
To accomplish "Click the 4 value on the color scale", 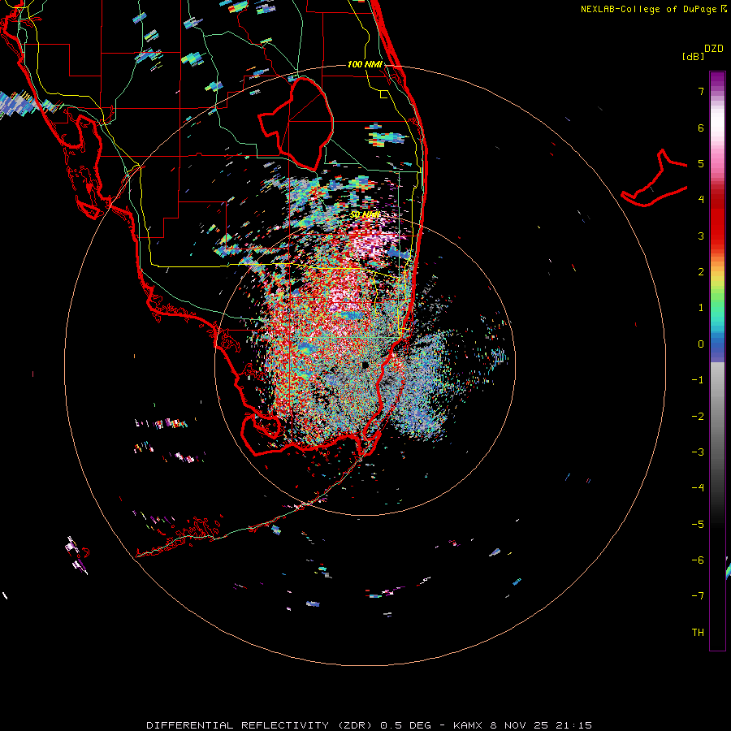I will click(701, 200).
